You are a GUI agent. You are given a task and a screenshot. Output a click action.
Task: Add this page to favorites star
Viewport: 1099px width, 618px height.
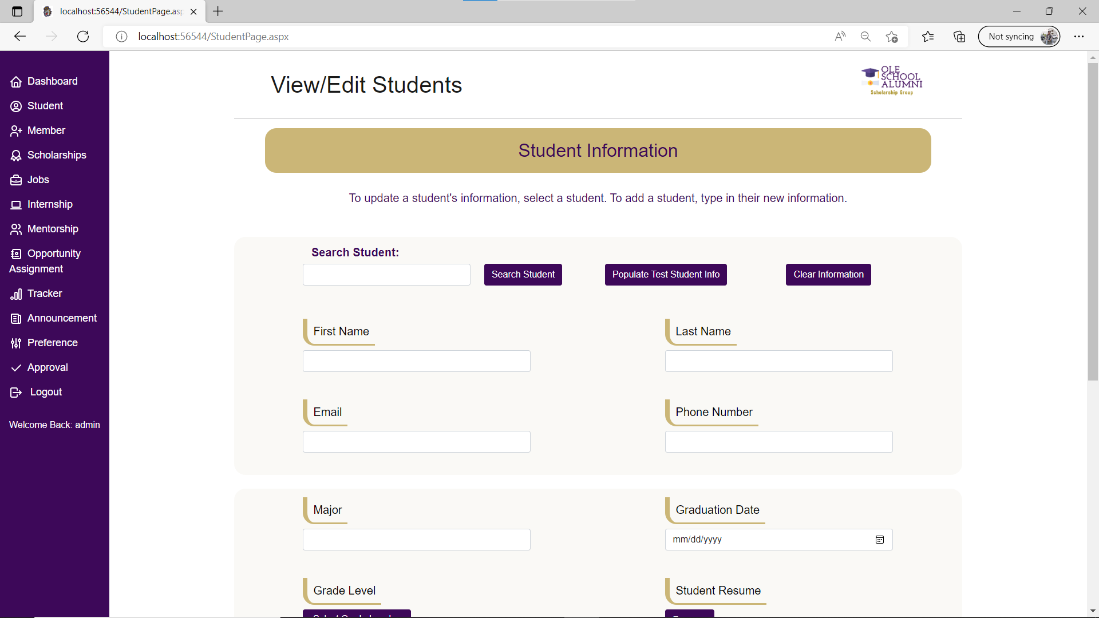(891, 37)
